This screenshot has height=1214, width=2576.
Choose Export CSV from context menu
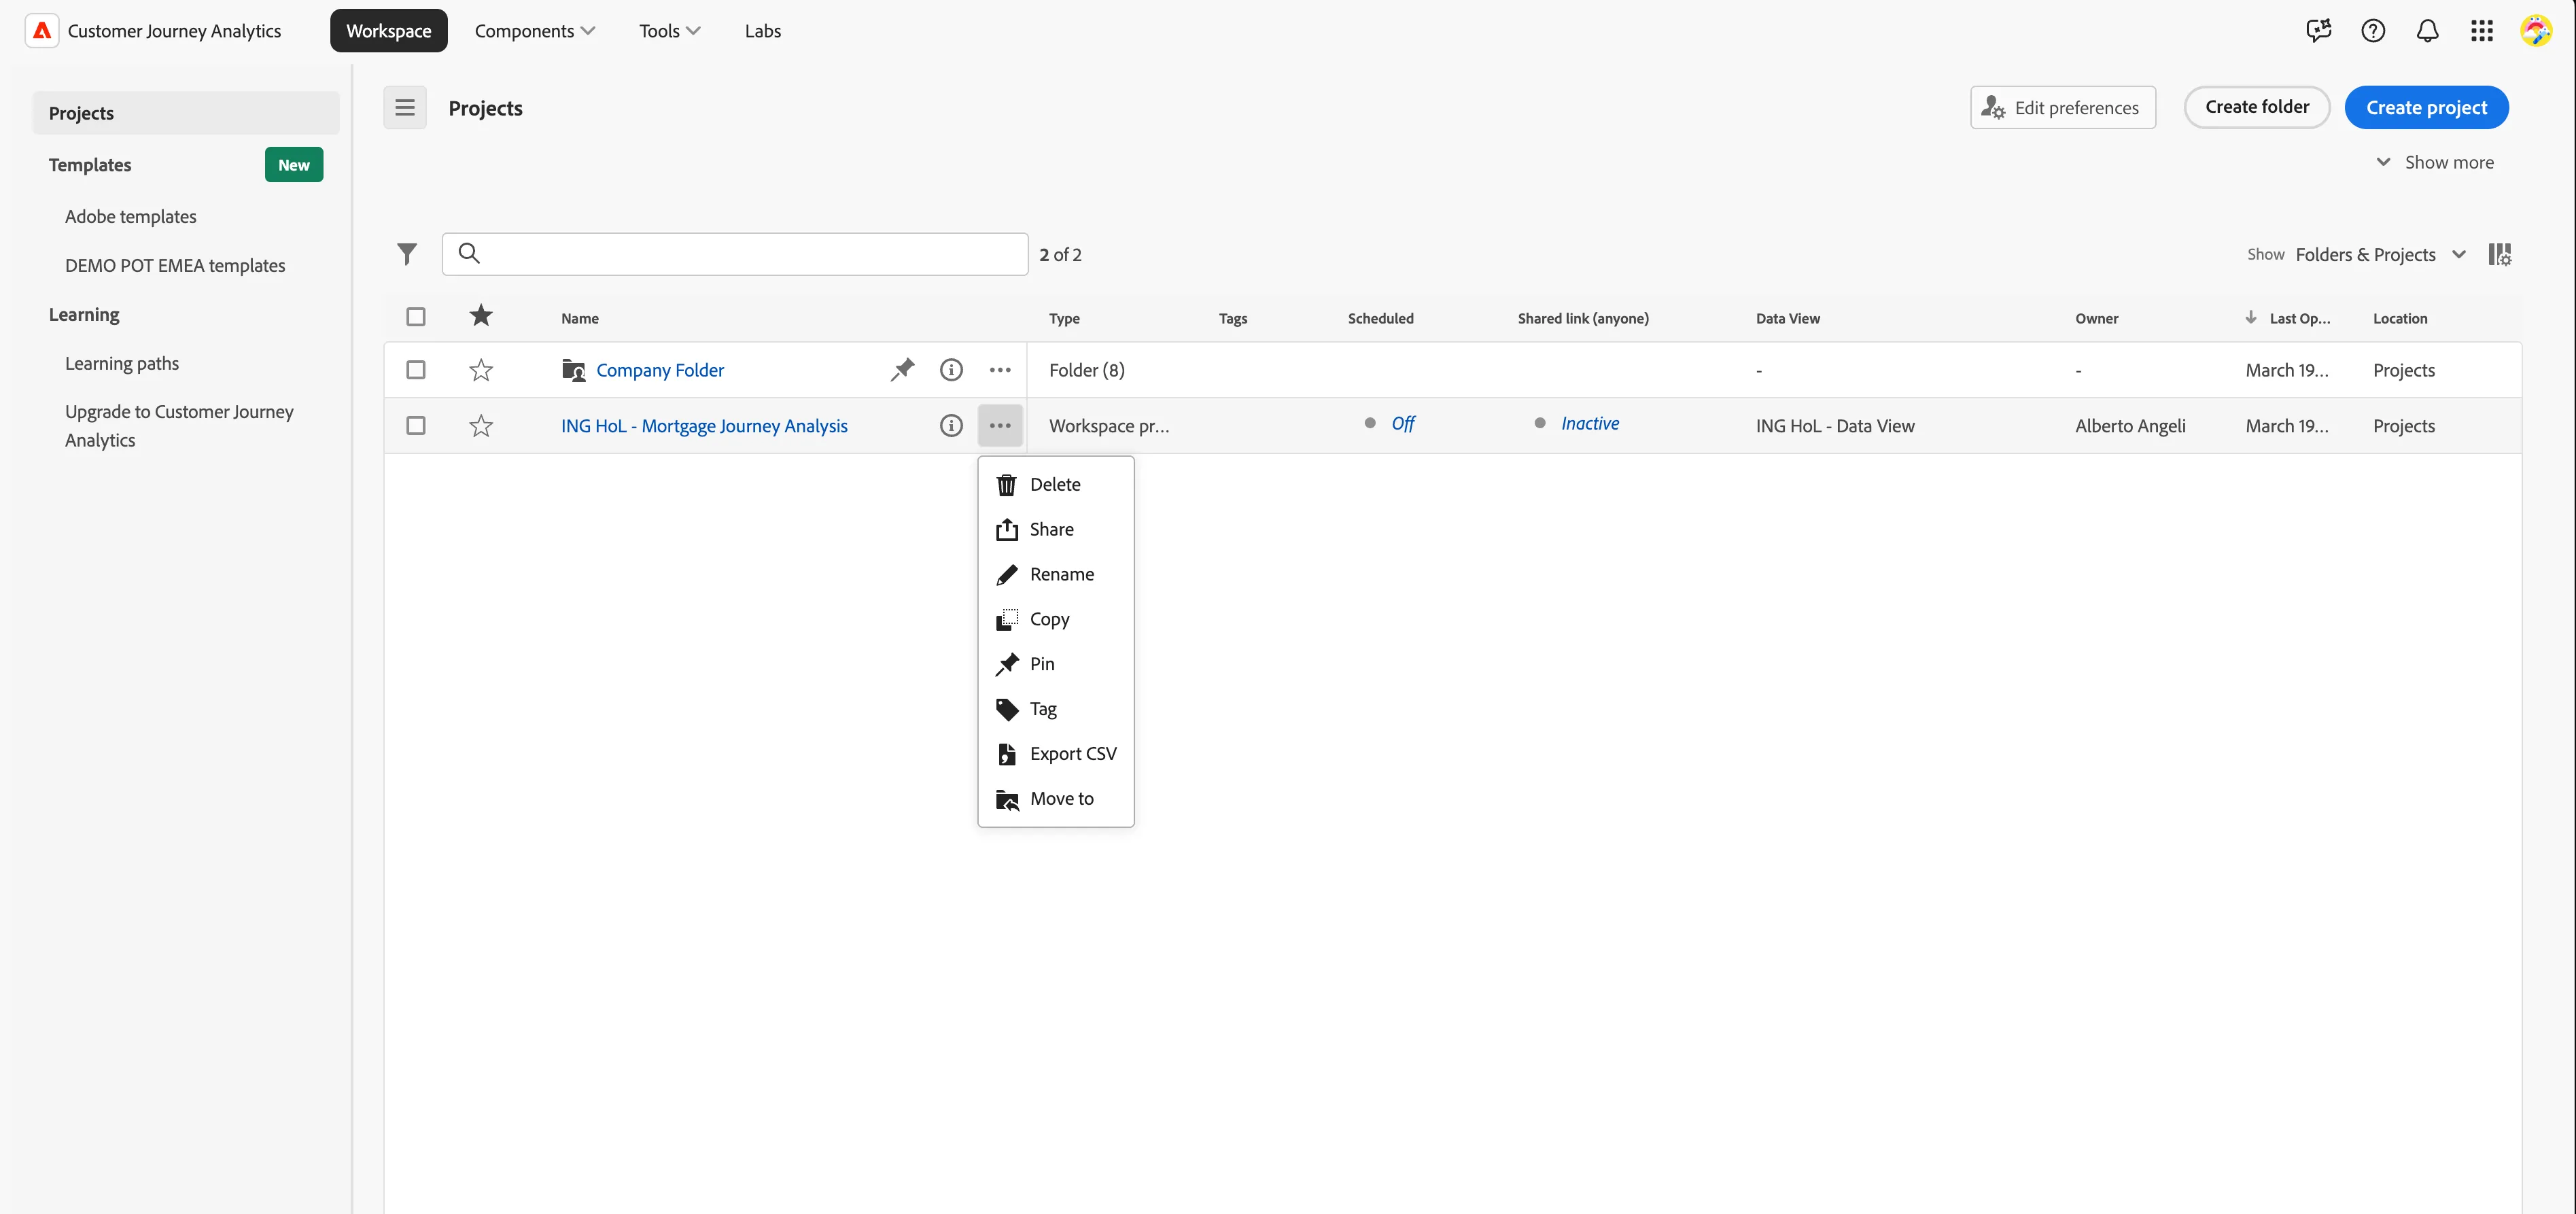click(1055, 754)
